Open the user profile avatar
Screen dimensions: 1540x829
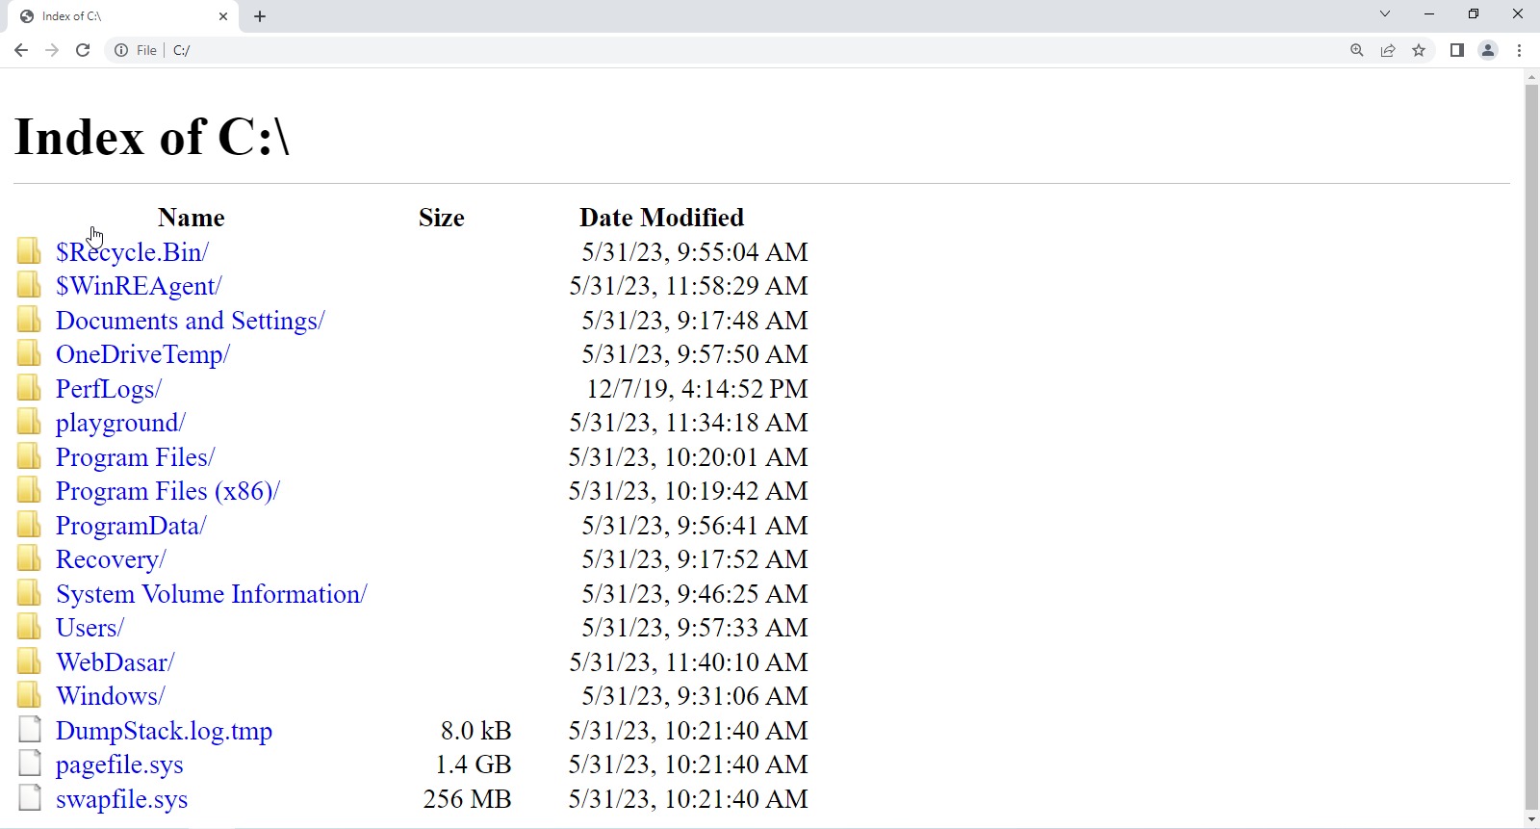coord(1488,50)
